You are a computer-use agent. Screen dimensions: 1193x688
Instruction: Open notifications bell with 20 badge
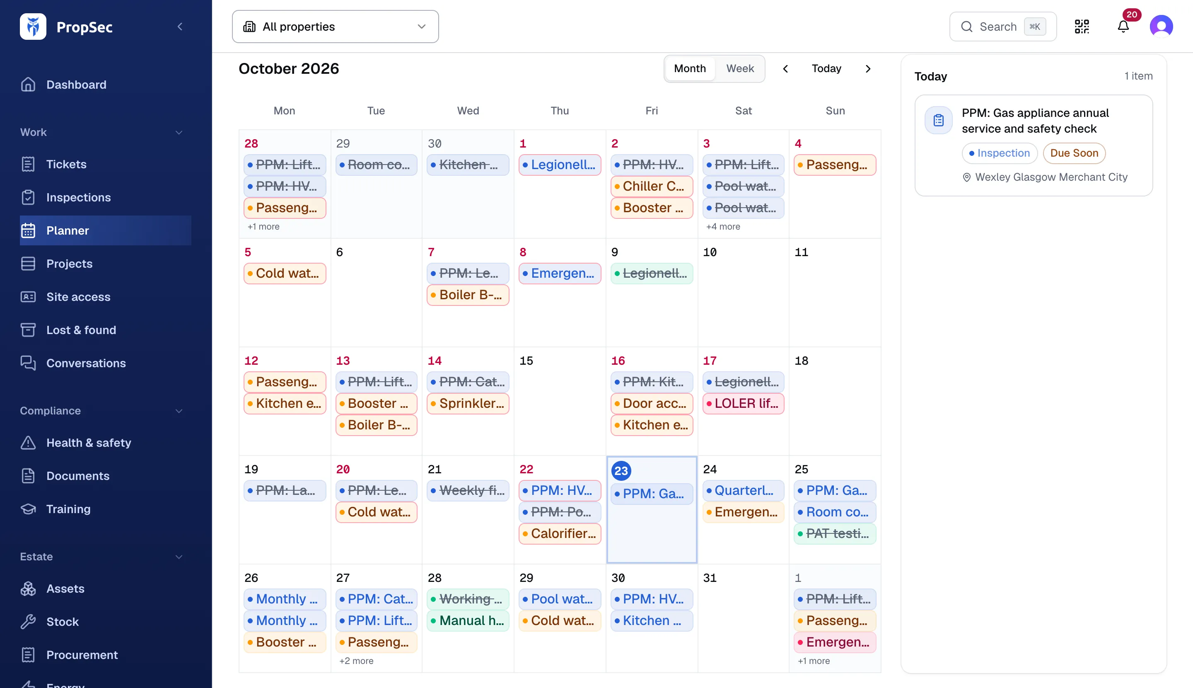pyautogui.click(x=1123, y=27)
